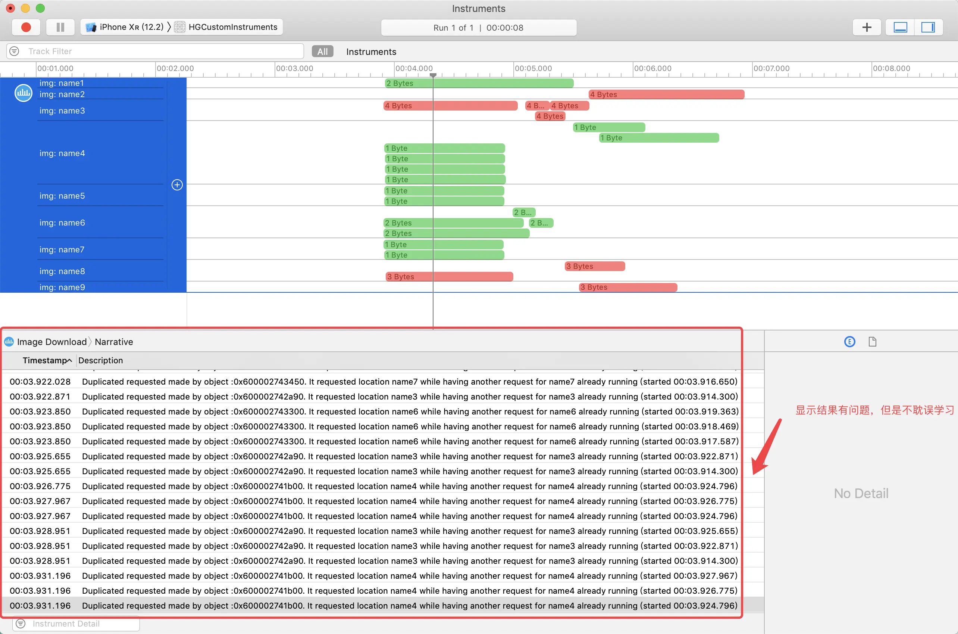This screenshot has width=958, height=634.
Task: Click the instrument detail filter icon
Action: tap(21, 624)
